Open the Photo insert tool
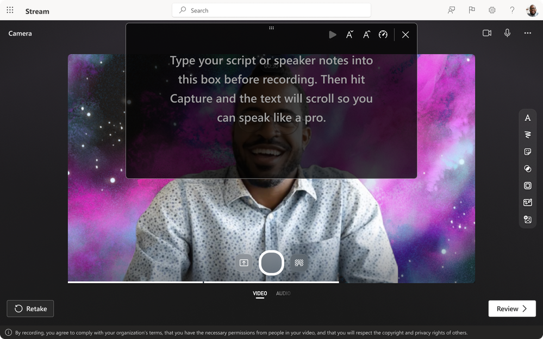 click(527, 219)
